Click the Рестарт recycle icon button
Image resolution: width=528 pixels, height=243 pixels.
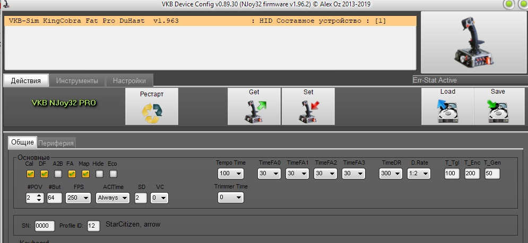(x=152, y=106)
